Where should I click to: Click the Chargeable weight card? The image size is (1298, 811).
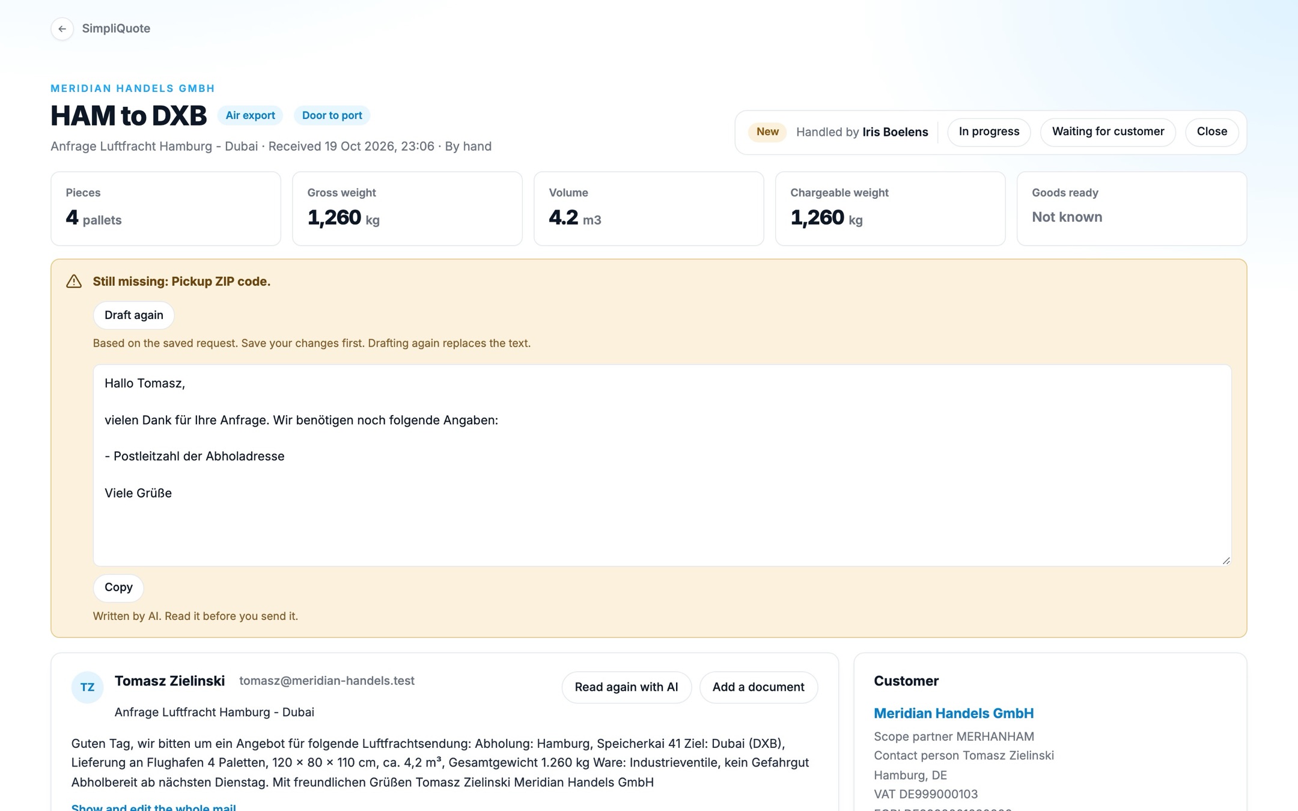tap(891, 208)
